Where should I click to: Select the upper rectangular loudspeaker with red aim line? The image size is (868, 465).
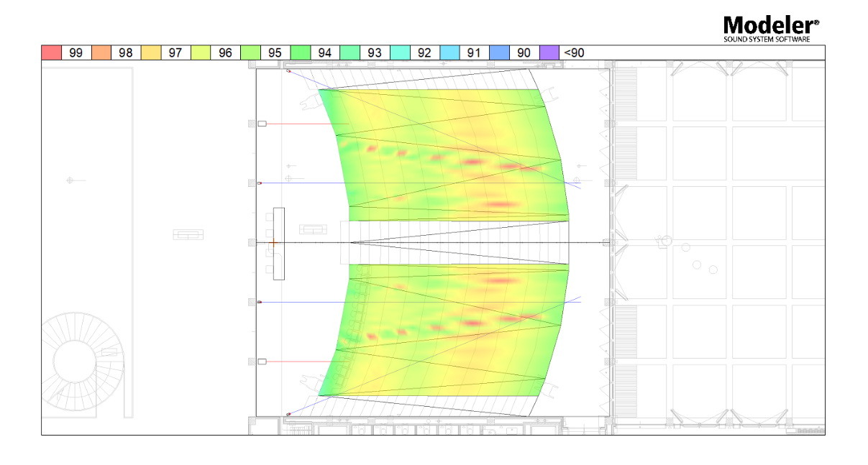point(262,124)
